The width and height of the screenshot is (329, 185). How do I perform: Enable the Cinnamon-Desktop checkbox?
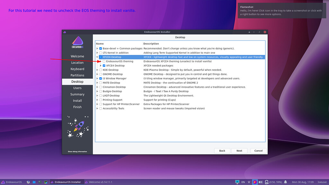101,87
